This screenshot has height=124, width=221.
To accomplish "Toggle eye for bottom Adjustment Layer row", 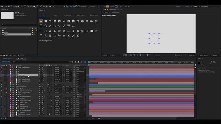I will (x=1, y=114).
